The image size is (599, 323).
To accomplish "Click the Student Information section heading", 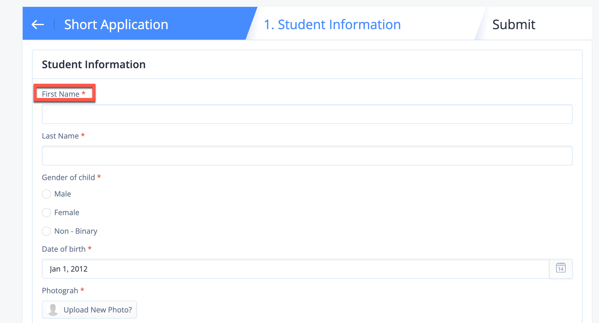I will (94, 64).
